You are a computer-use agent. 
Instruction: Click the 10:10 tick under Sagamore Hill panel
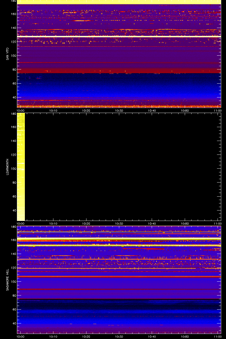click(53, 336)
